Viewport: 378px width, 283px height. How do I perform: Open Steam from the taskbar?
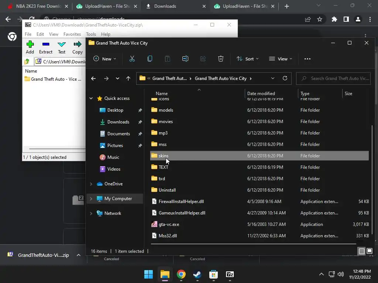pos(197,274)
